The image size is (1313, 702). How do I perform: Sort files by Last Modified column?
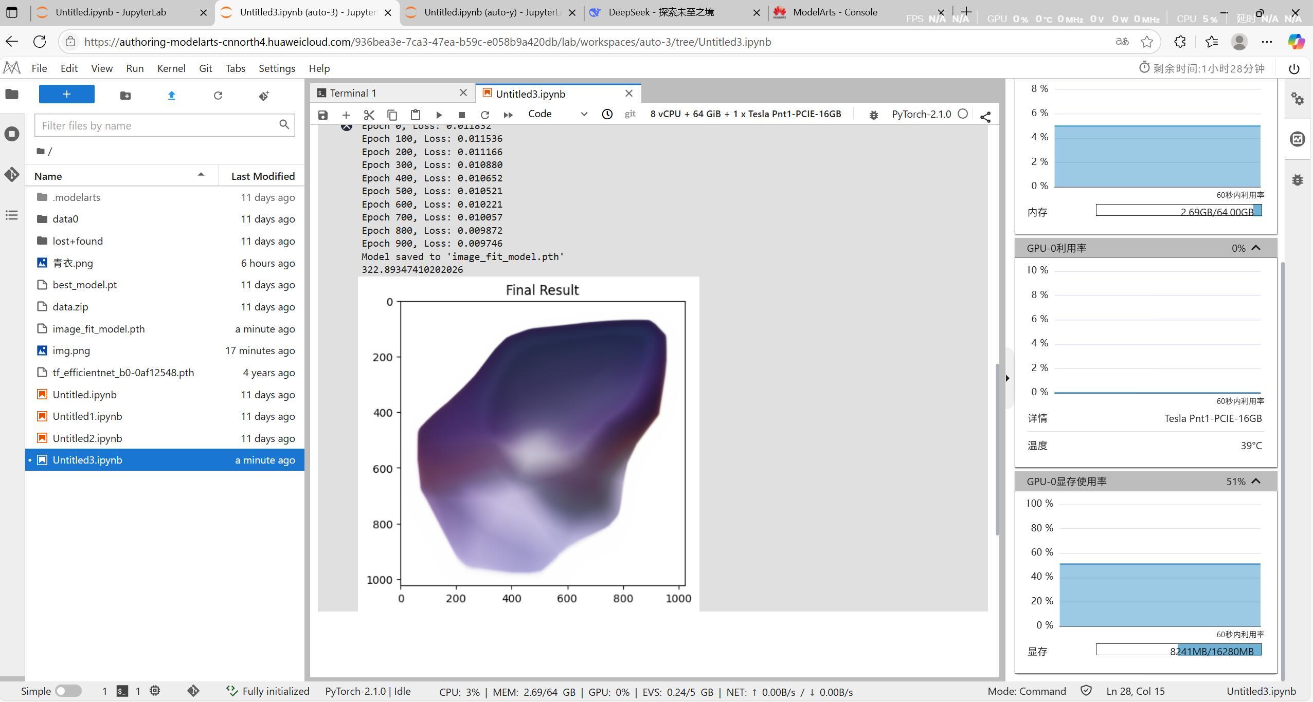click(262, 176)
